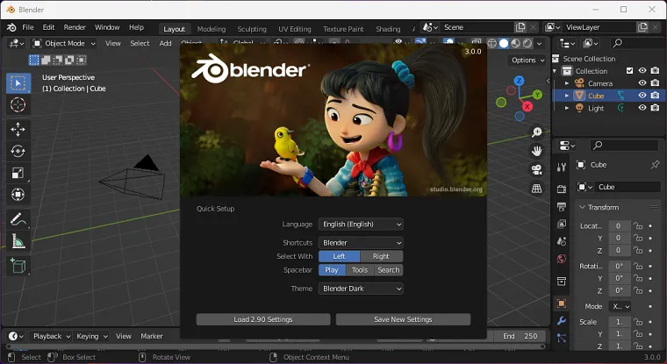Click the Blender logo menu icon
This screenshot has height=364, width=667.
click(11, 27)
